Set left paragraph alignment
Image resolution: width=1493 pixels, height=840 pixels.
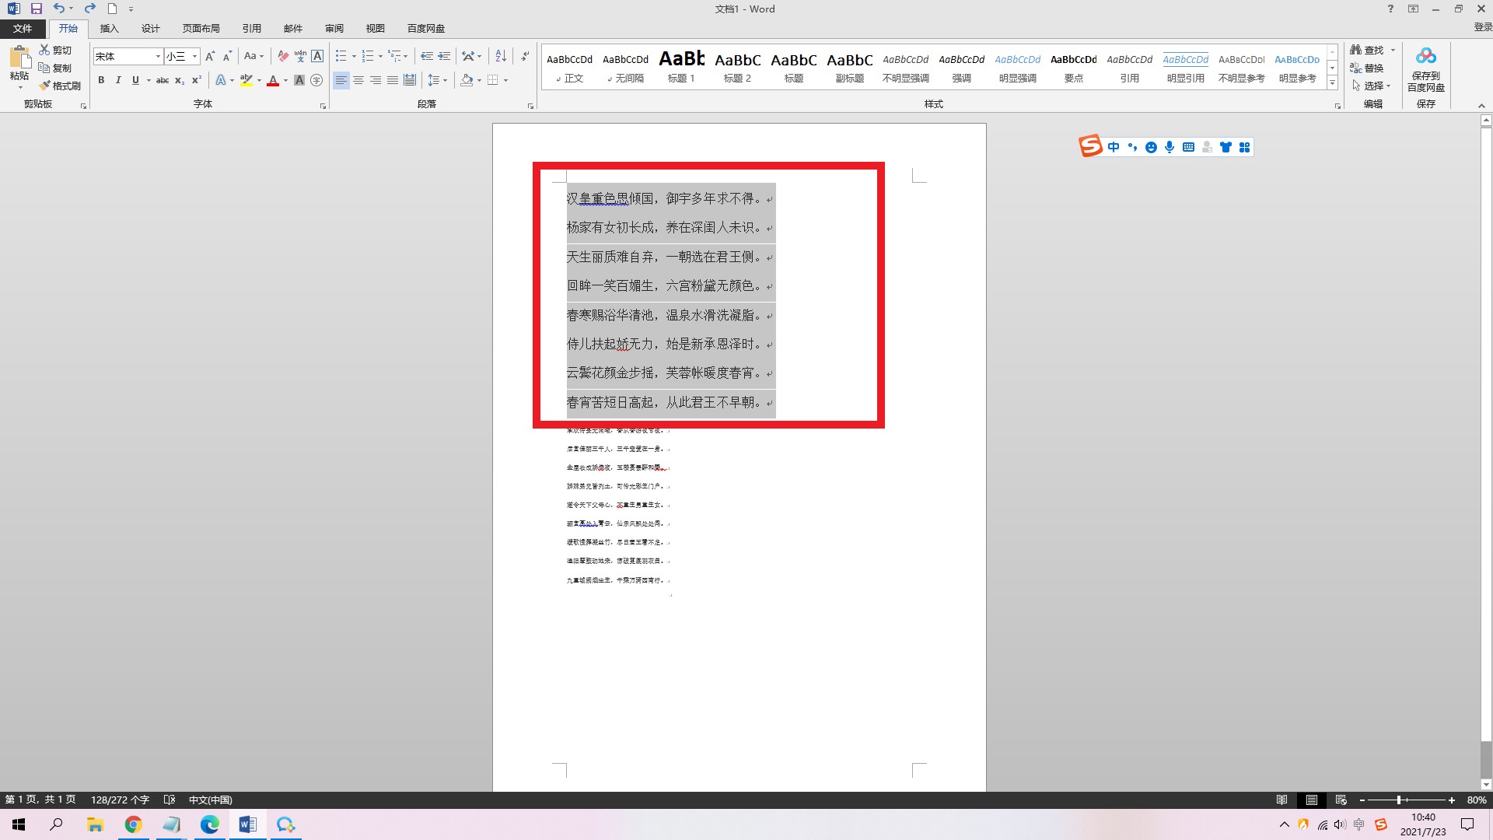coord(341,80)
